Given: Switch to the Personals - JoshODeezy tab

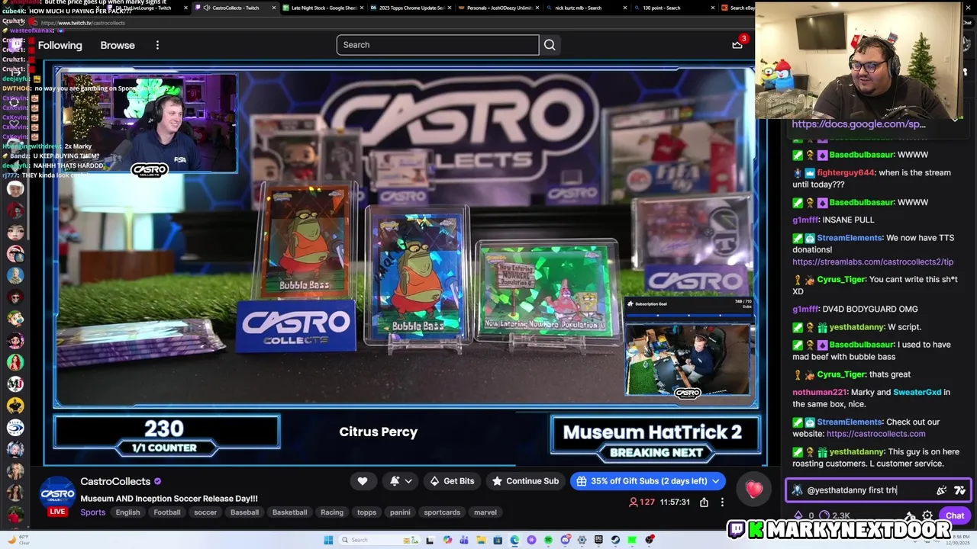Looking at the screenshot, I should tap(499, 8).
